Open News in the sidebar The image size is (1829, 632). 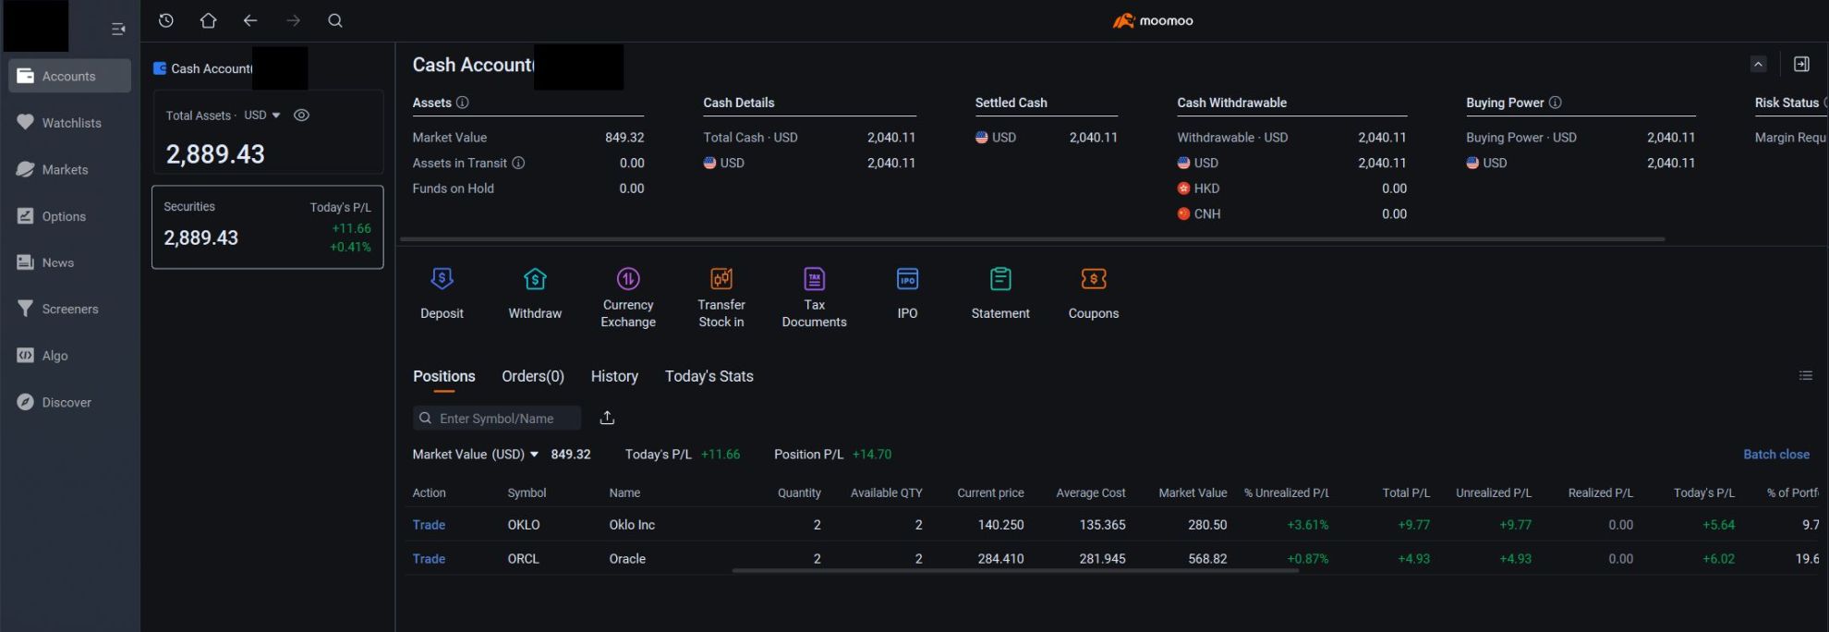pyautogui.click(x=69, y=262)
